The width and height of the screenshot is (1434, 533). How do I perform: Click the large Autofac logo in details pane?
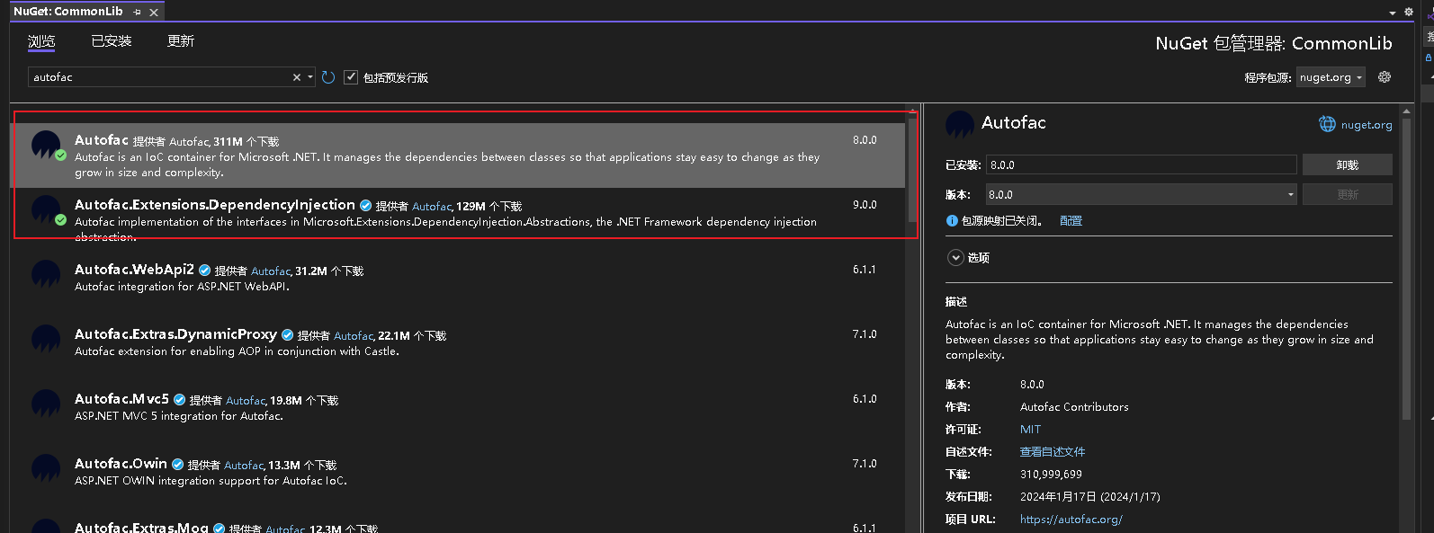pos(960,125)
